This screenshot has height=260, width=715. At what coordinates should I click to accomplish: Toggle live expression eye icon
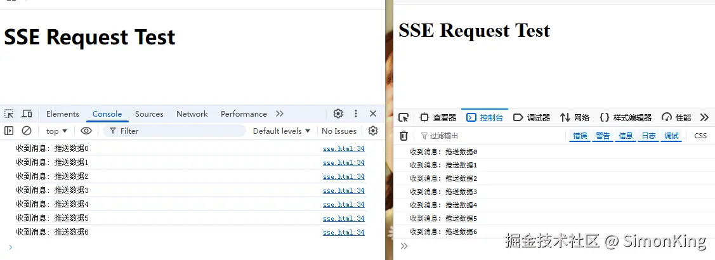pyautogui.click(x=86, y=131)
